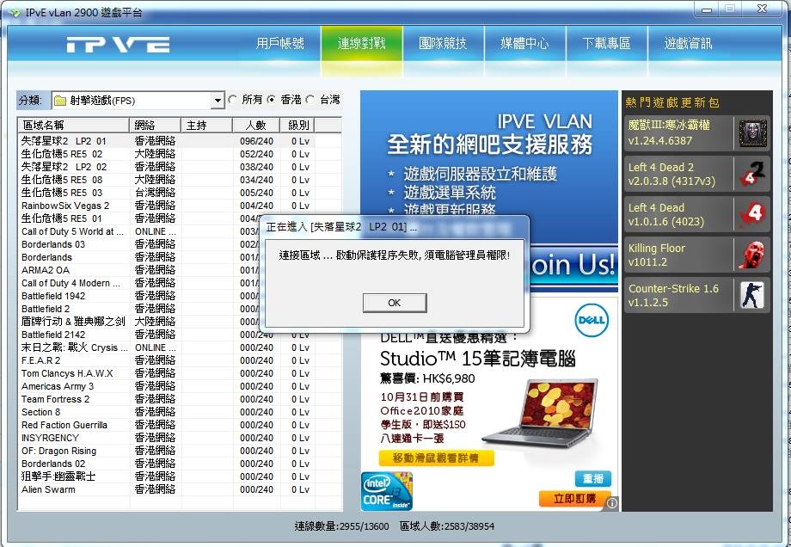This screenshot has width=791, height=547.
Task: Switch to the 連線對戰 tab
Action: tap(362, 43)
